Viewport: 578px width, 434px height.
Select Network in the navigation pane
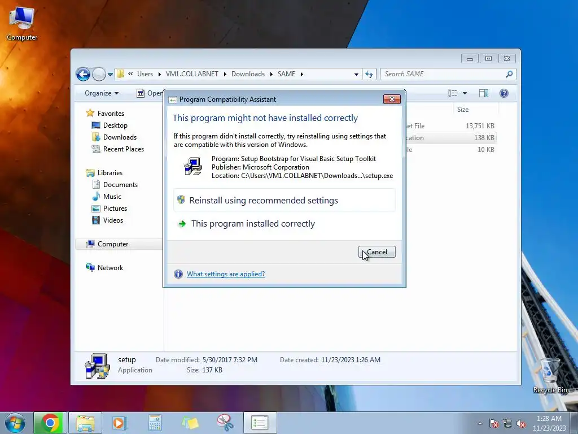tap(110, 267)
